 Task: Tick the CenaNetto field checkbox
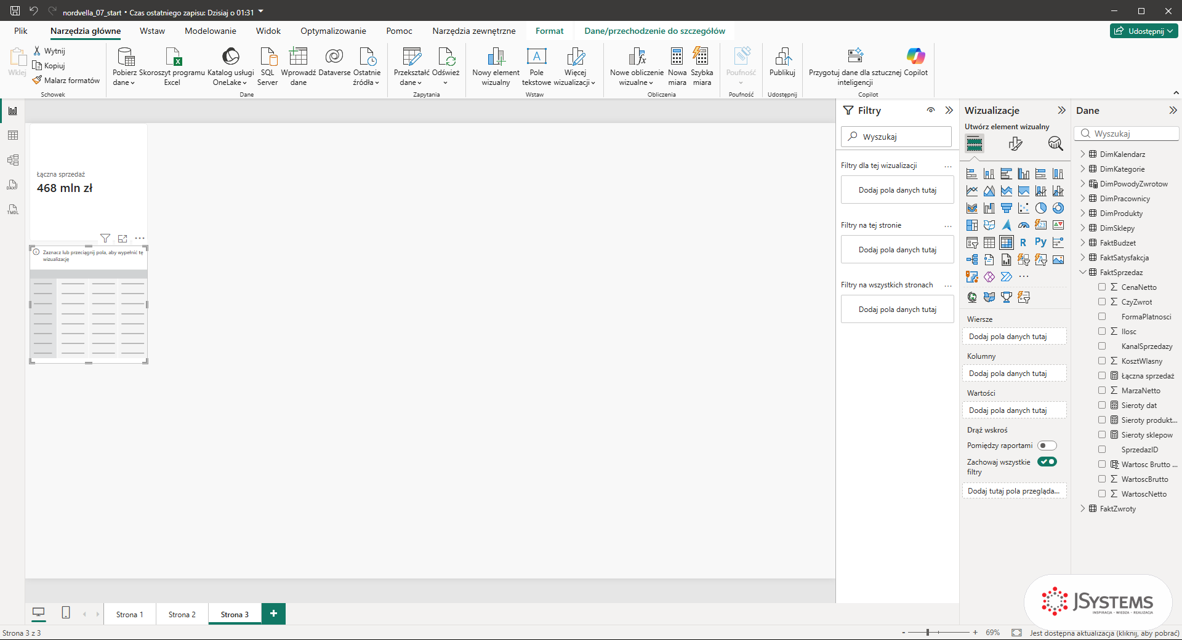click(x=1102, y=287)
